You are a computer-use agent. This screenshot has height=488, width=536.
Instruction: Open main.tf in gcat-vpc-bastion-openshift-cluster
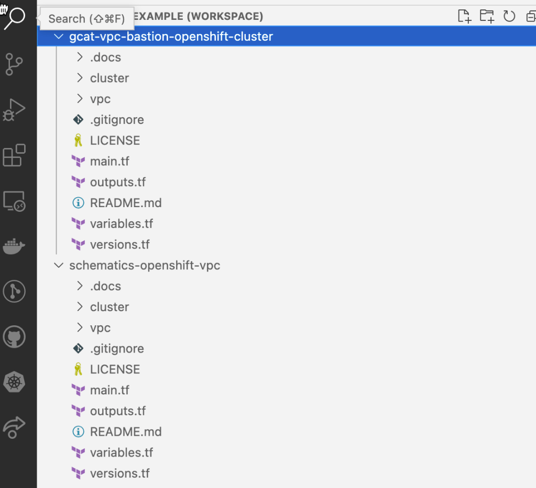[110, 162]
